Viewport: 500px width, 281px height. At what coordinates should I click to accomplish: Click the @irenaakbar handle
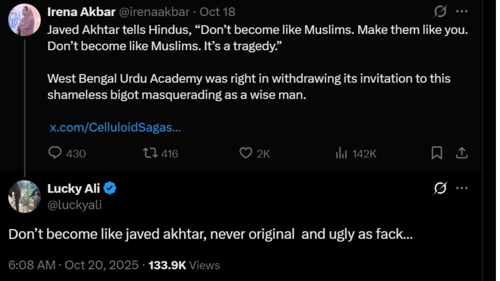(154, 12)
